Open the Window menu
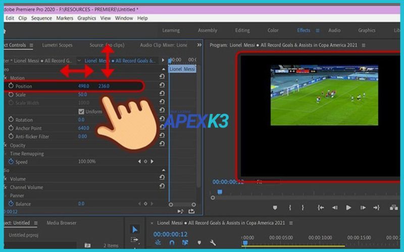 (x=124, y=18)
